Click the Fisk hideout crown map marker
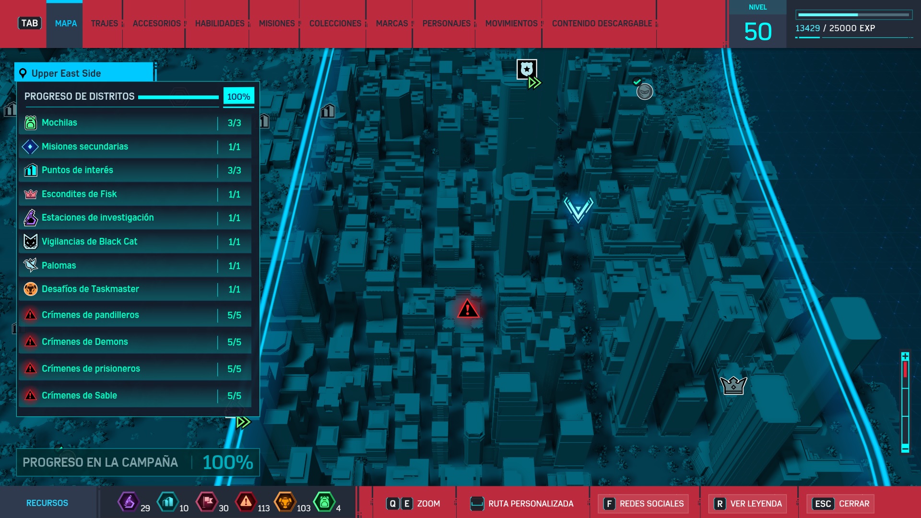The image size is (921, 518). tap(733, 385)
